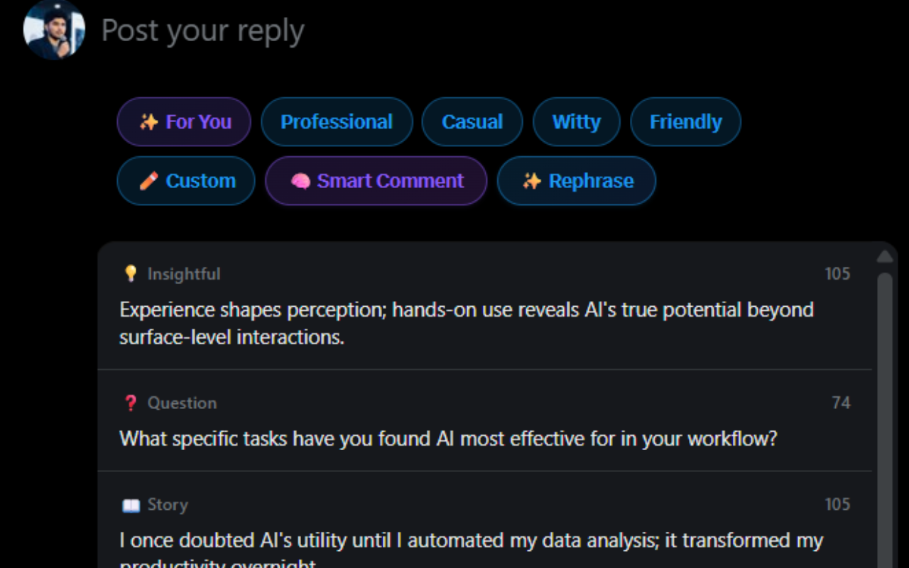Click the red question mark icon
The width and height of the screenshot is (909, 568).
click(131, 403)
